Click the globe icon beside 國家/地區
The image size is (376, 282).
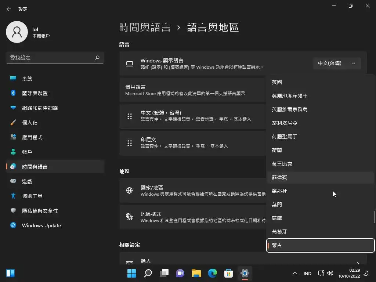pos(130,191)
